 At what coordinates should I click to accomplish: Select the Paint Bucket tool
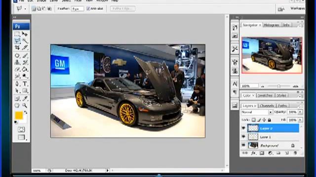click(25, 69)
